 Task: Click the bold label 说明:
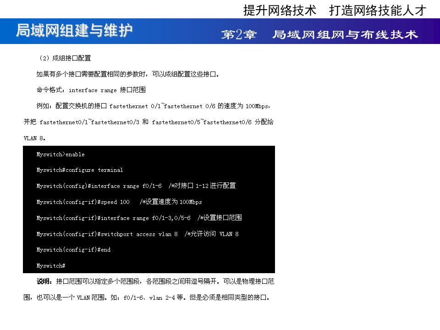(44, 281)
